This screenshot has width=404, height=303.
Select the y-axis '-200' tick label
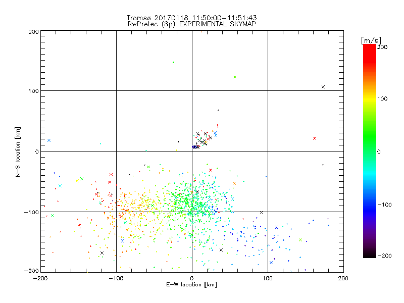31,271
